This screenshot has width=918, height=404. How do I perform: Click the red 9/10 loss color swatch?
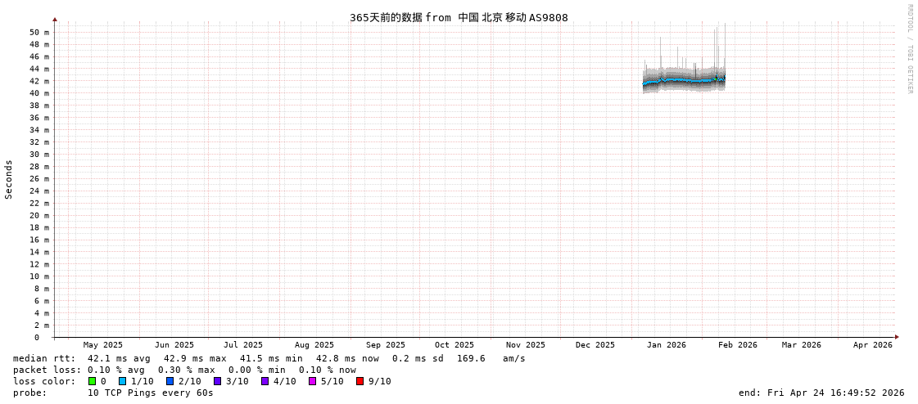(x=360, y=381)
